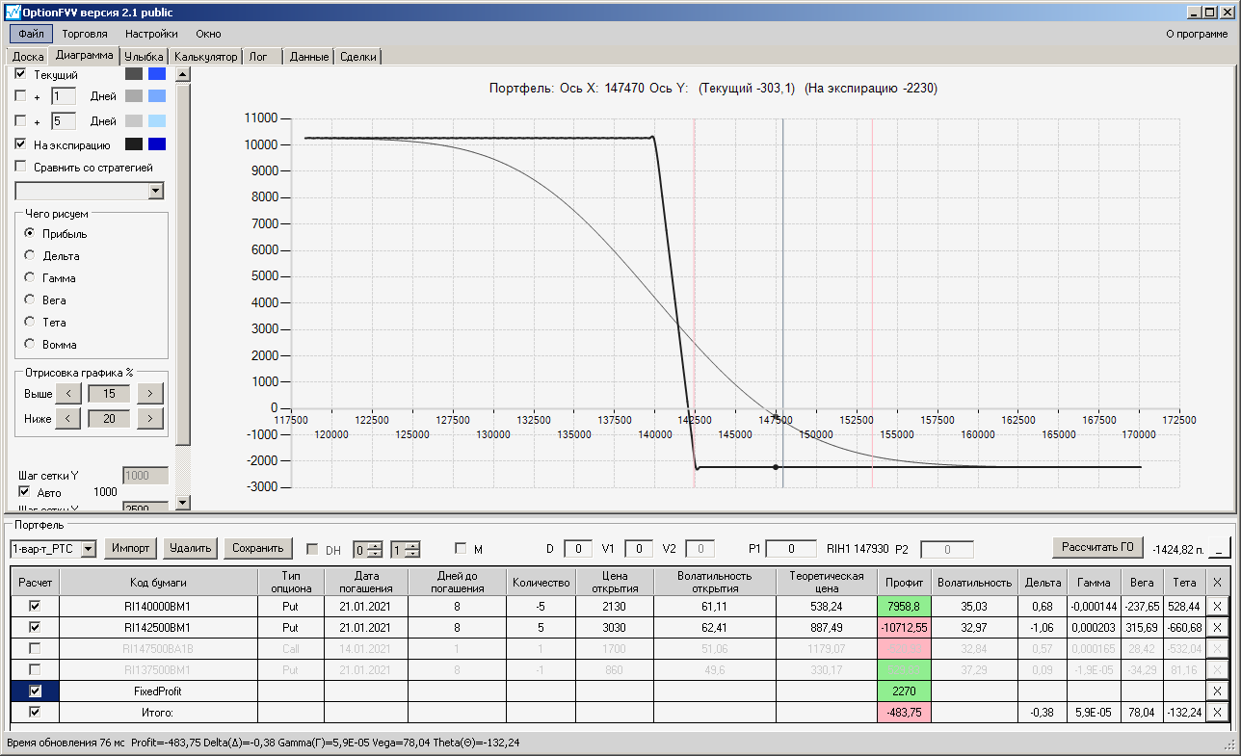Uncheck Расчет for the RI140000BM1 row
Image resolution: width=1241 pixels, height=756 pixels.
[36, 607]
